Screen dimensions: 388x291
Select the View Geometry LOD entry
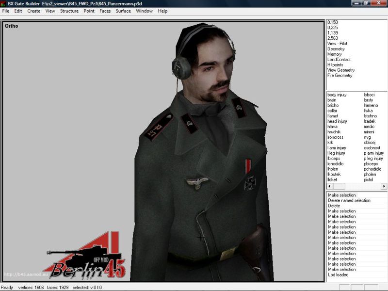point(341,70)
